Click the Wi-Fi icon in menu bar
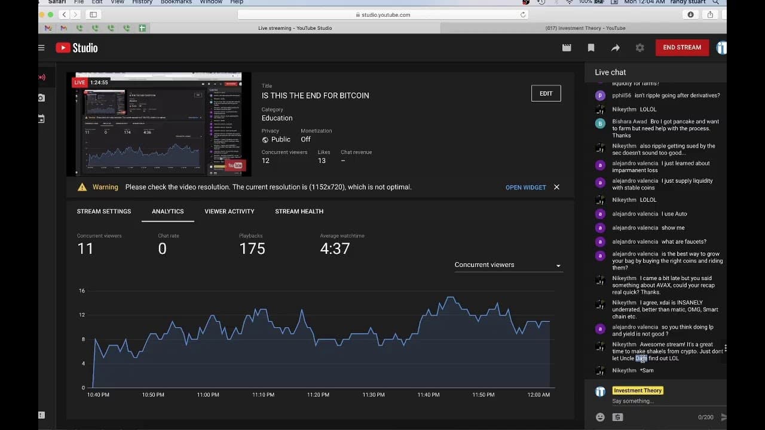Screen dimensions: 765x430 tap(569, 2)
